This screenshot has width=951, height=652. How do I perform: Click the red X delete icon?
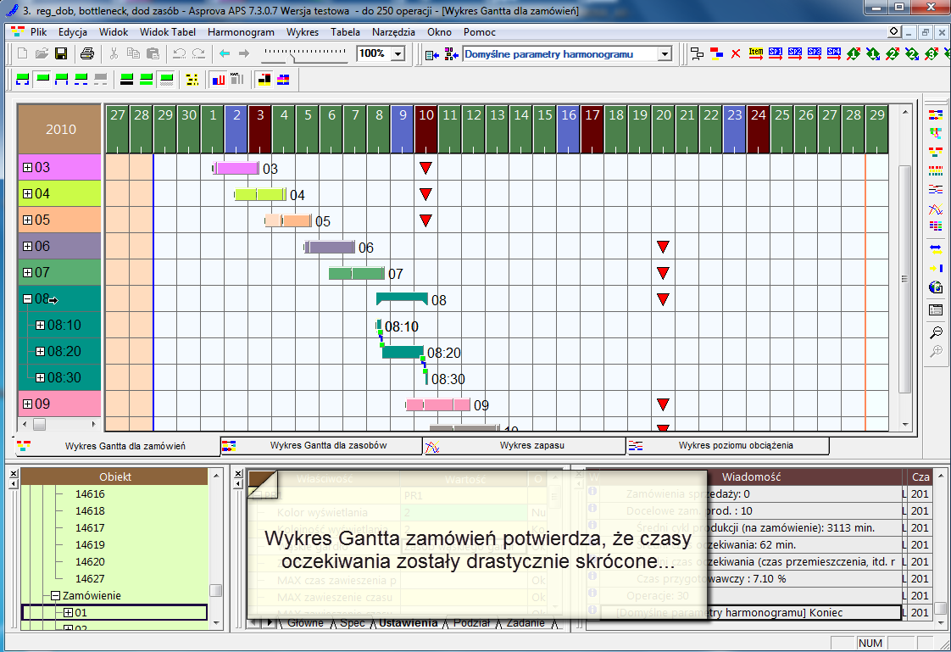736,54
